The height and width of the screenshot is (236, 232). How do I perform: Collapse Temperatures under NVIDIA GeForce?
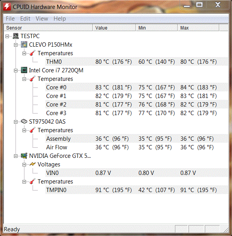pyautogui.click(x=24, y=182)
